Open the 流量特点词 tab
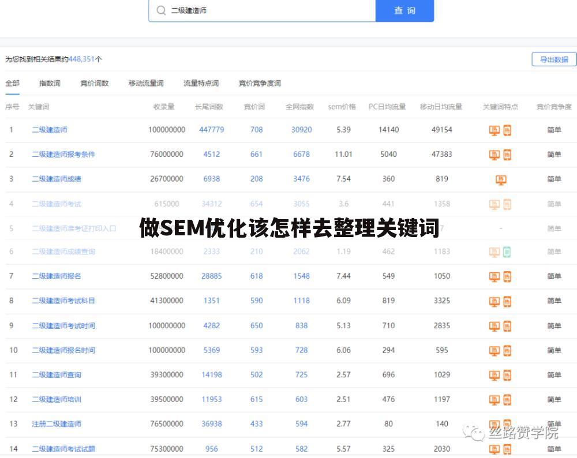 [201, 83]
